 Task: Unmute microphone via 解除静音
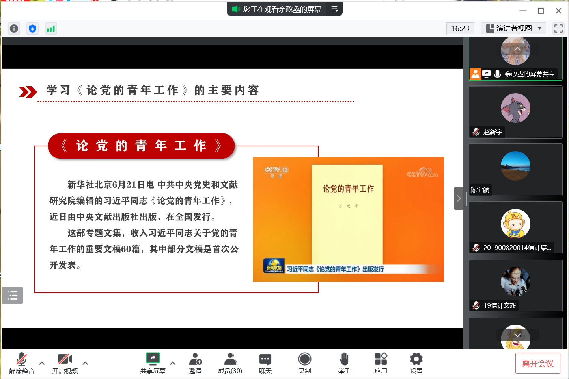point(22,363)
